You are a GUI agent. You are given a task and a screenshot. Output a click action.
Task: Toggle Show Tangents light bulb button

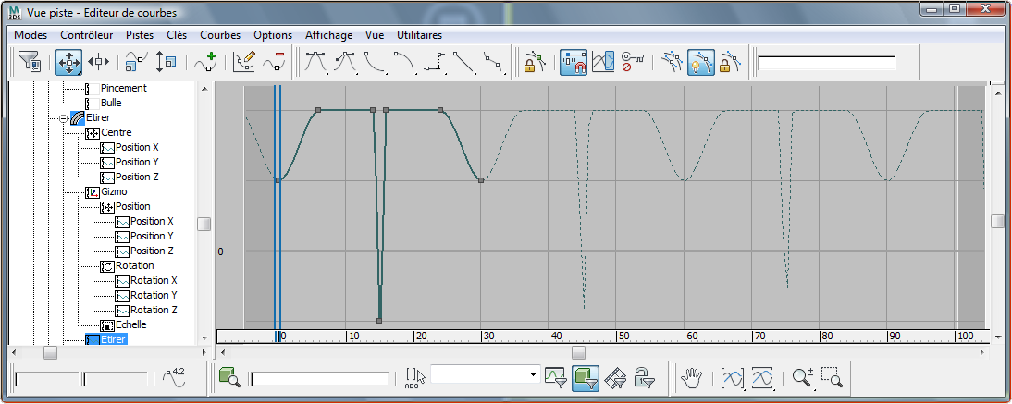coord(701,62)
